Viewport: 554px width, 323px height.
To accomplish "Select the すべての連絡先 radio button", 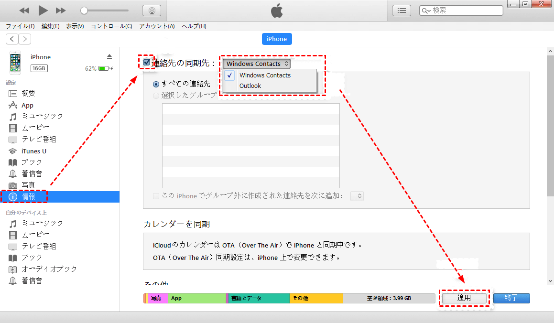I will (156, 84).
